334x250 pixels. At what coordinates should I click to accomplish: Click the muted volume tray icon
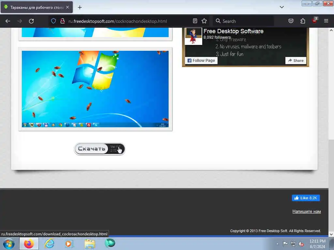pos(301,244)
